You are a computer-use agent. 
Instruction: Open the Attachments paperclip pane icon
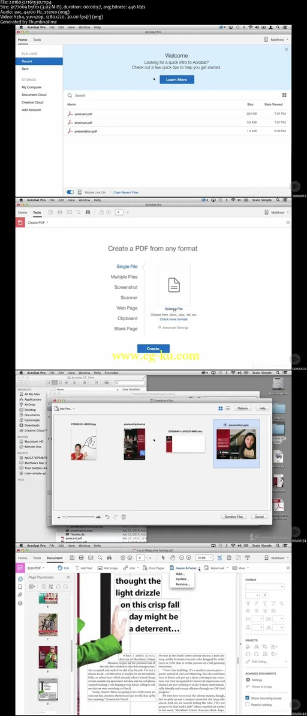coord(20,595)
